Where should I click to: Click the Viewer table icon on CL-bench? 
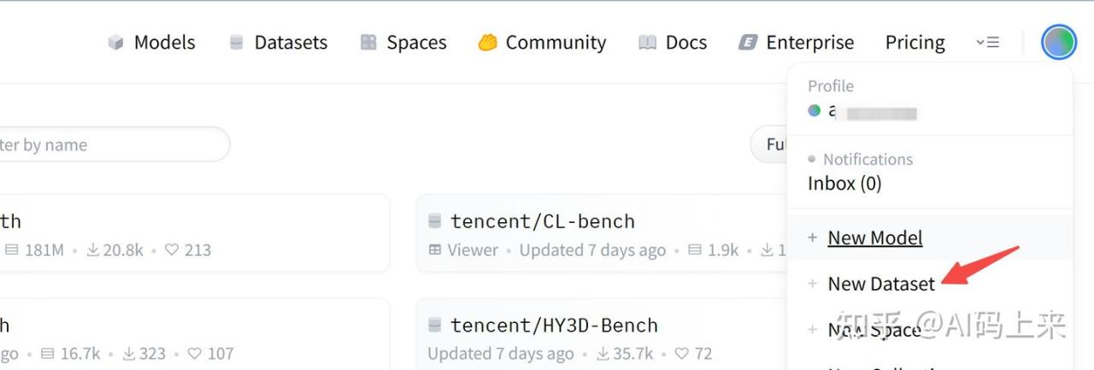coord(435,250)
